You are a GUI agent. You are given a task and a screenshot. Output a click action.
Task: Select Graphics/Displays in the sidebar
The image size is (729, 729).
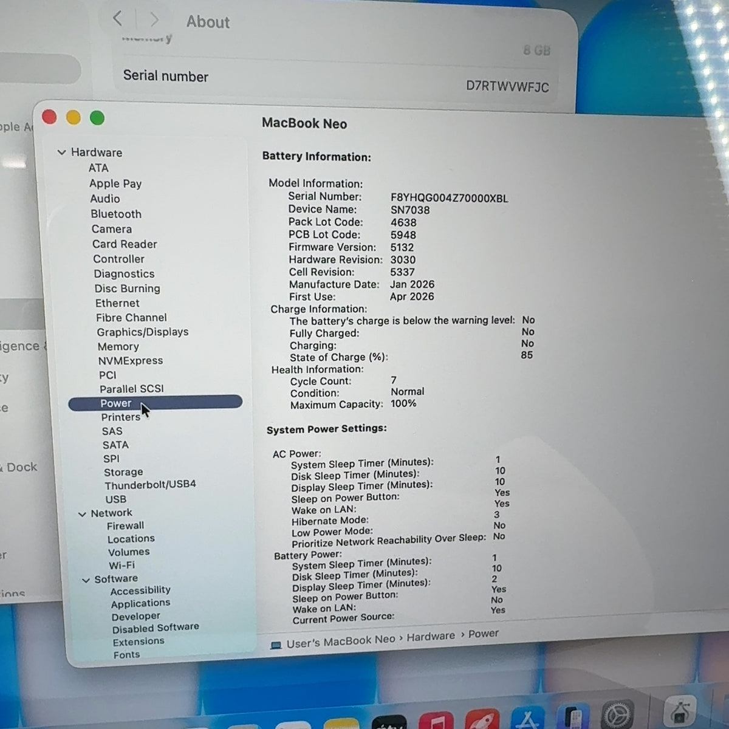(x=143, y=332)
